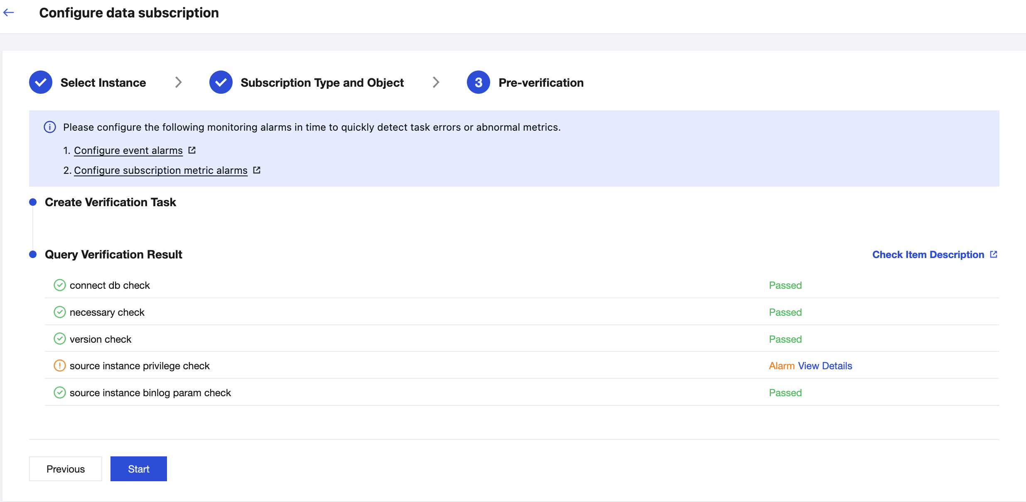This screenshot has height=502, width=1026.
Task: Go to the Select Instance step
Action: (103, 83)
